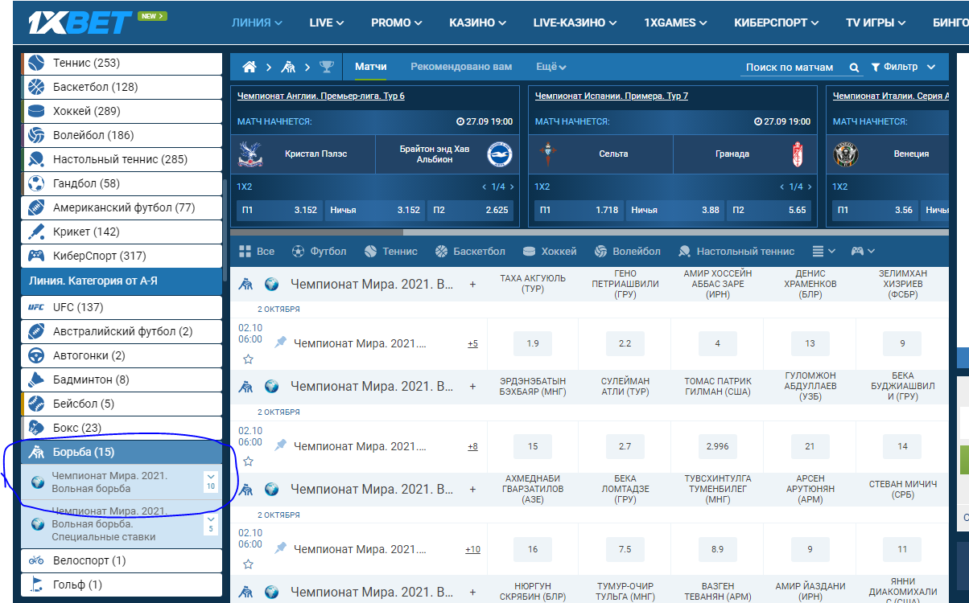Click the cricket bat icon in sidebar

coord(36,232)
